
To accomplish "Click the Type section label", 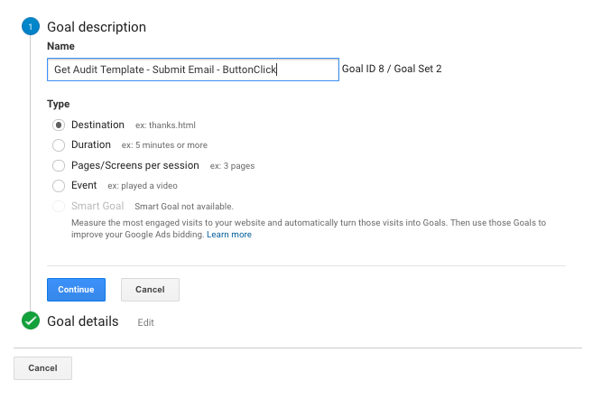I will tap(59, 104).
